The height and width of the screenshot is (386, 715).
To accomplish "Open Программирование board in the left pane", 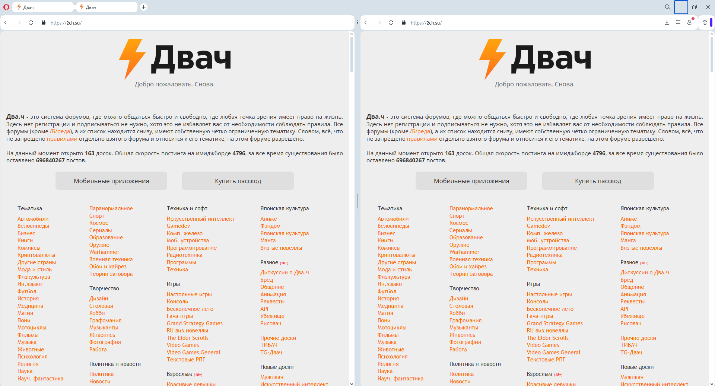I will (192, 248).
